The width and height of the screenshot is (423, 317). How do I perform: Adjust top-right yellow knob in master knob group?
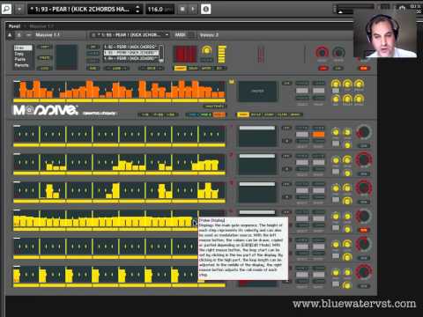[359, 85]
